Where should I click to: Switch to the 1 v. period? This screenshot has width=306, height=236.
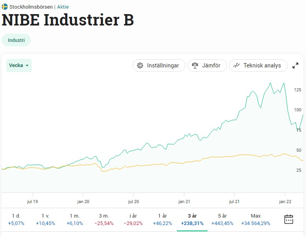pos(46,220)
